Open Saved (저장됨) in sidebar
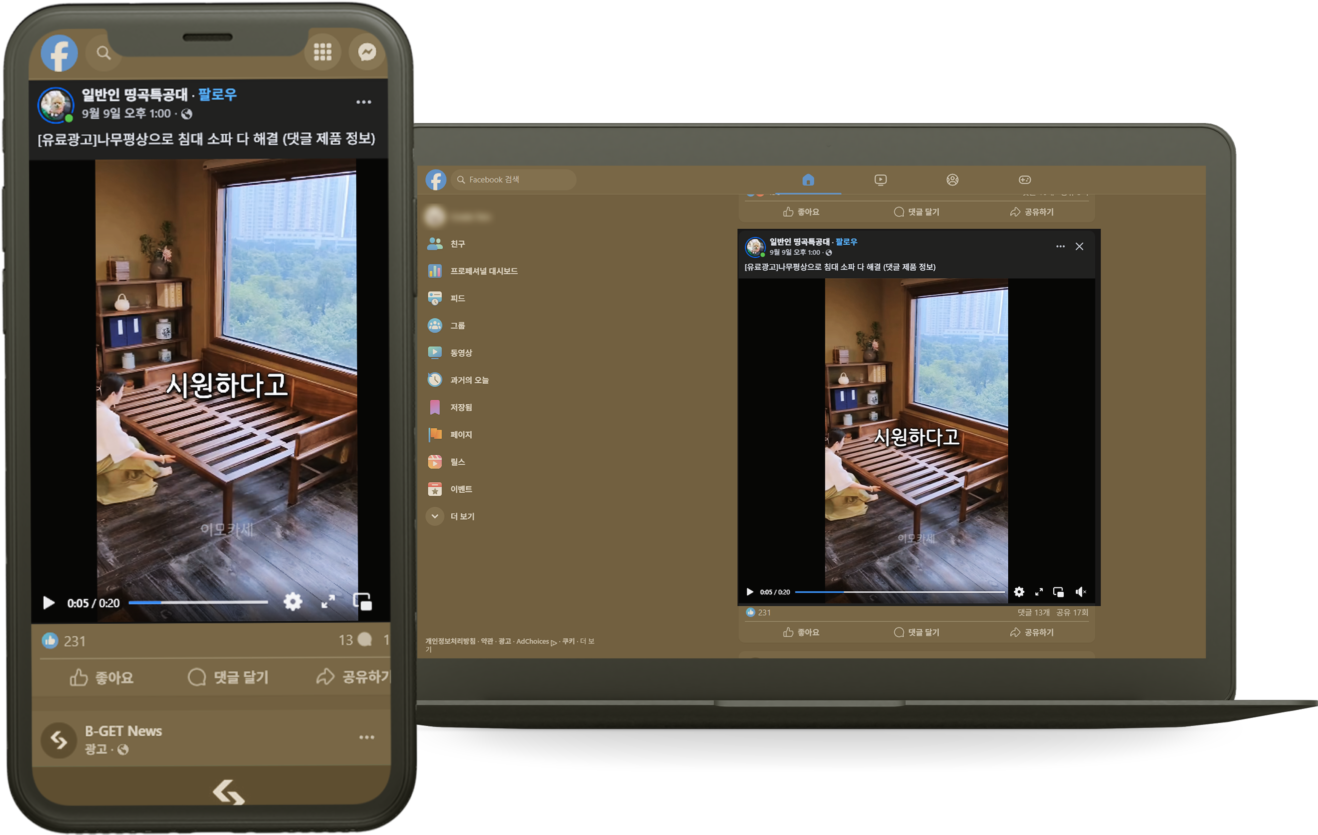 460,407
